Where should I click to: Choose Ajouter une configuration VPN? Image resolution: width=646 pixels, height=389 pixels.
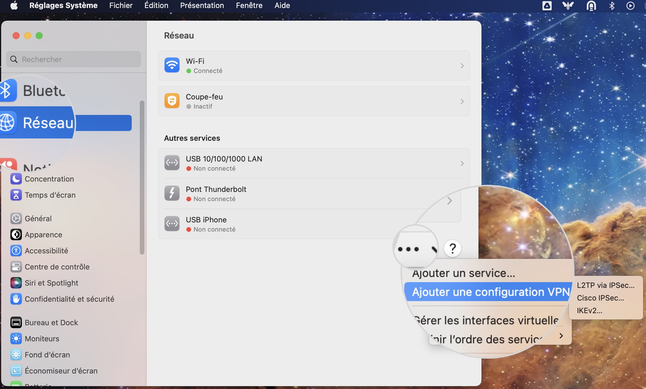tap(488, 292)
